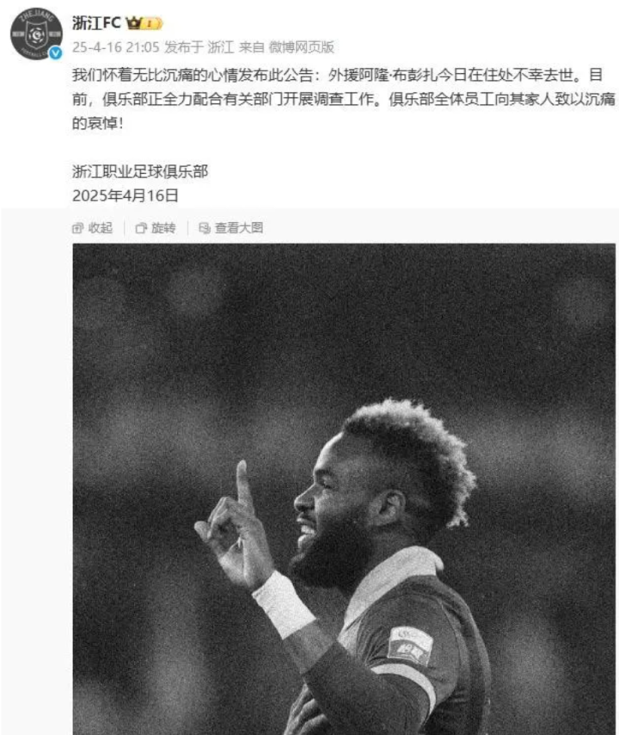
Task: Click the 微博网页版 source link
Action: click(301, 46)
